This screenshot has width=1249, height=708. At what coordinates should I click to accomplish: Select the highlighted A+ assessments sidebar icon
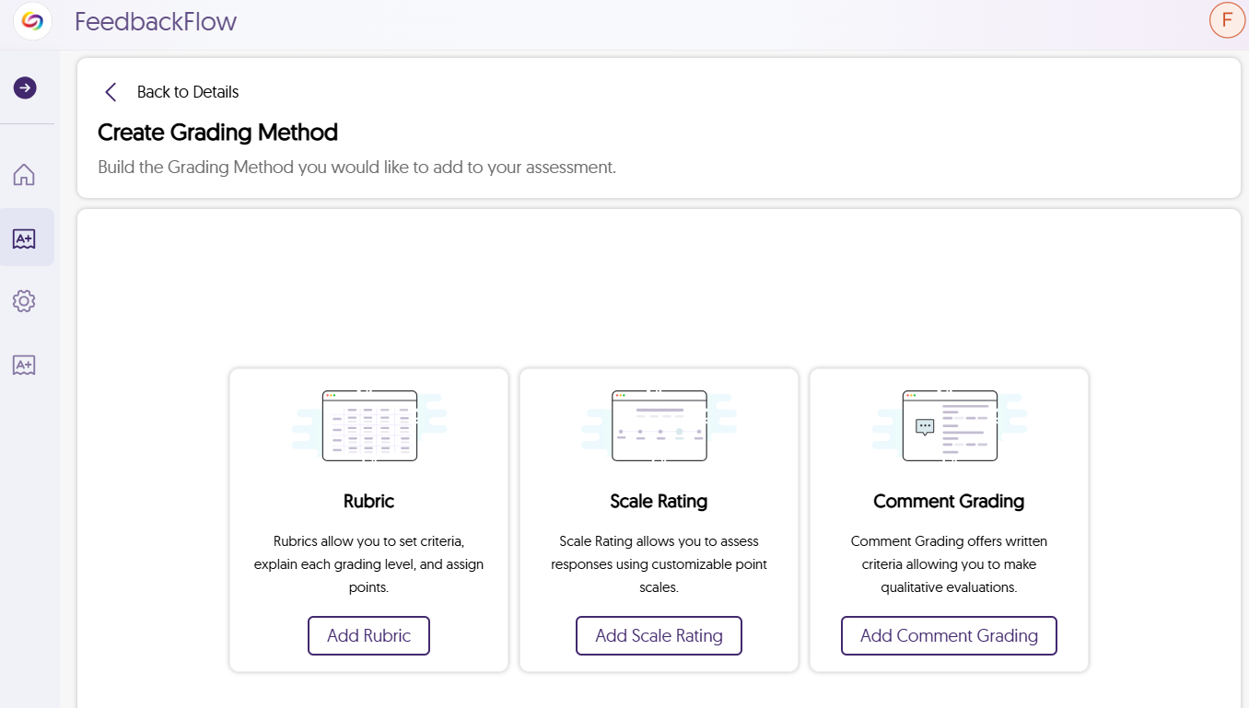25,238
